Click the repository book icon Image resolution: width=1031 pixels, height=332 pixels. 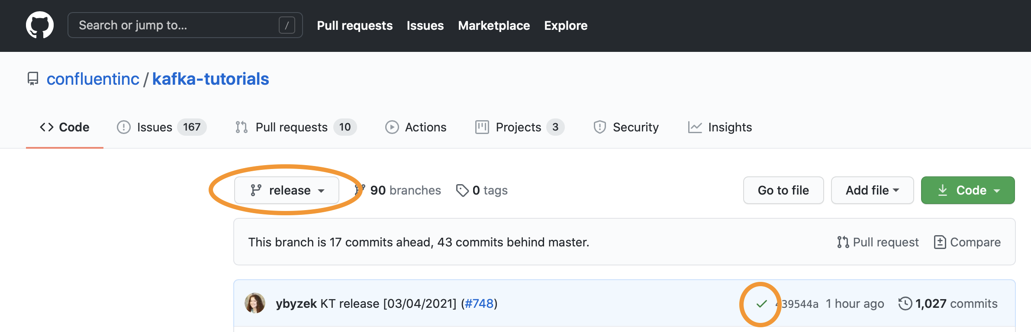coord(33,79)
